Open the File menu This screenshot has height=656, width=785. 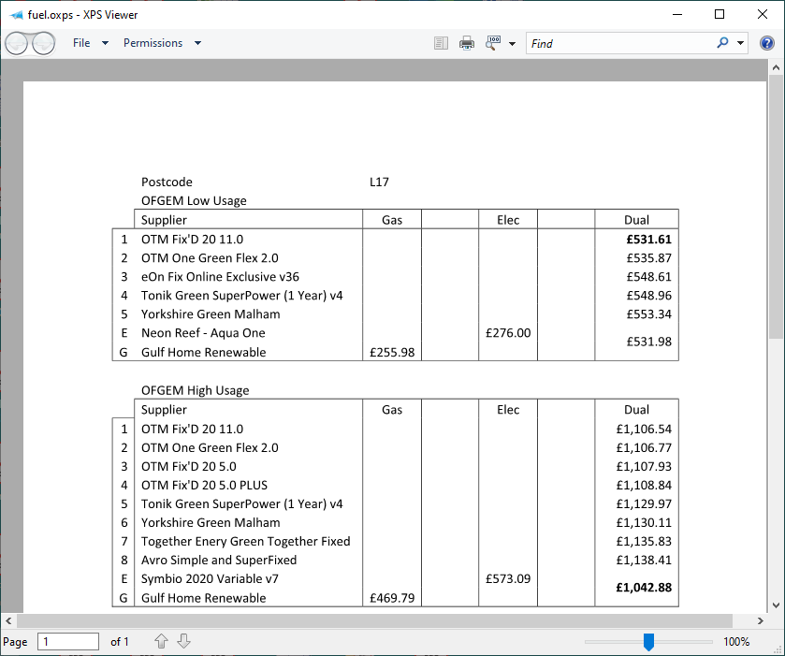click(81, 43)
